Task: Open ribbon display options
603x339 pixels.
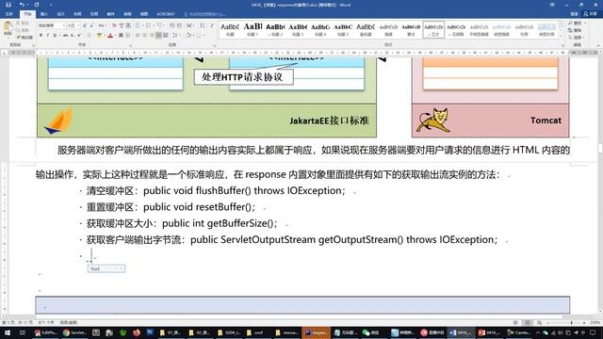Action: [552, 5]
